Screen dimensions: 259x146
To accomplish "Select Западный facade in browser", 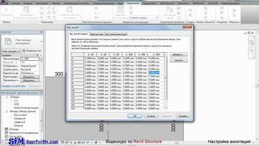I will [20, 118].
